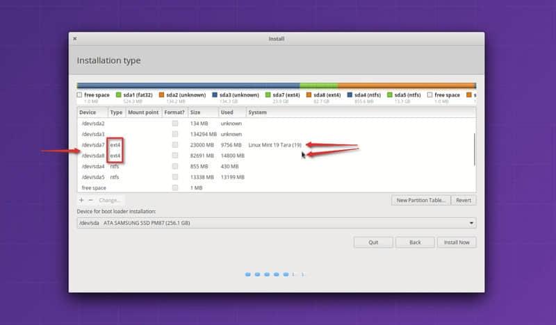Click the 9756 MB used cell
Image resolution: width=556 pixels, height=325 pixels.
tap(231, 144)
